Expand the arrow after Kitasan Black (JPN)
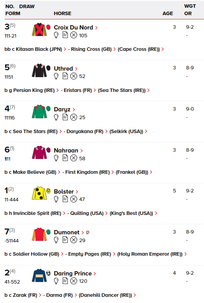Image resolution: width=204 pixels, height=303 pixels. pos(65,49)
